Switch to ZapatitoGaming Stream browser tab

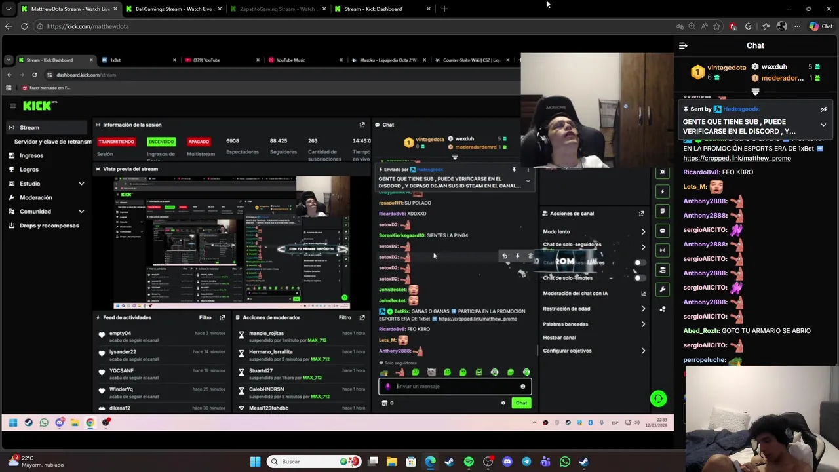click(278, 9)
